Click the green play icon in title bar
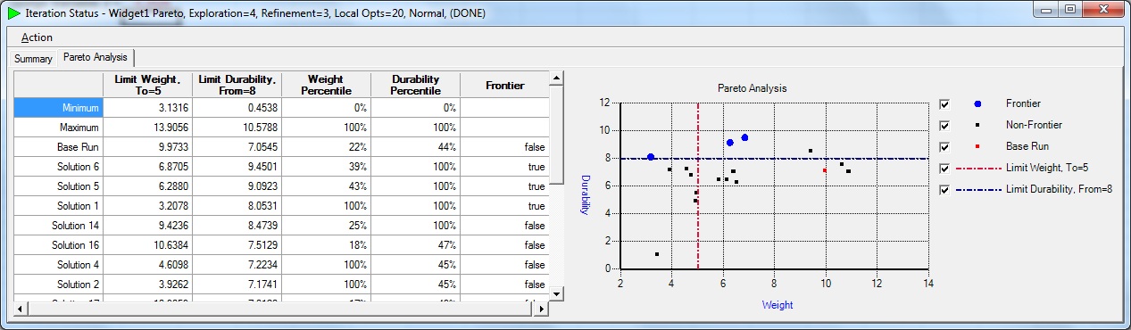The height and width of the screenshot is (330, 1131). point(14,13)
